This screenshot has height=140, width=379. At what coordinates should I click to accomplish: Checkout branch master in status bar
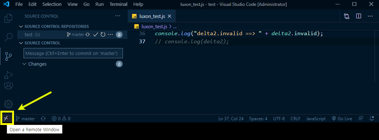25,119
